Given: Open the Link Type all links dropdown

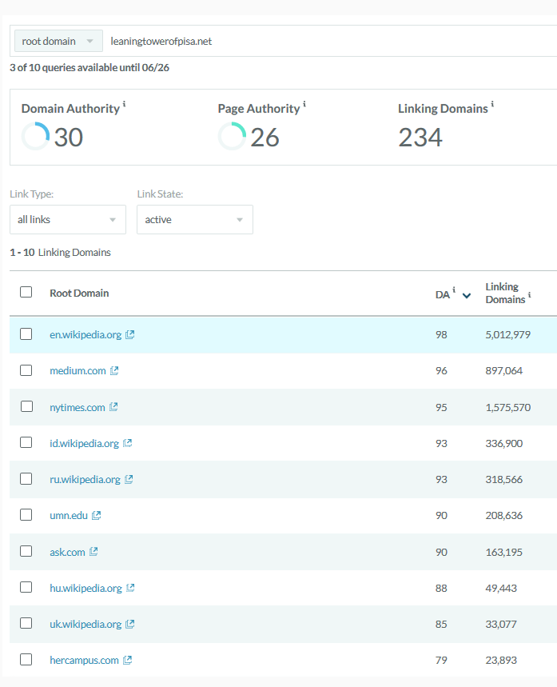Looking at the screenshot, I should tap(68, 219).
